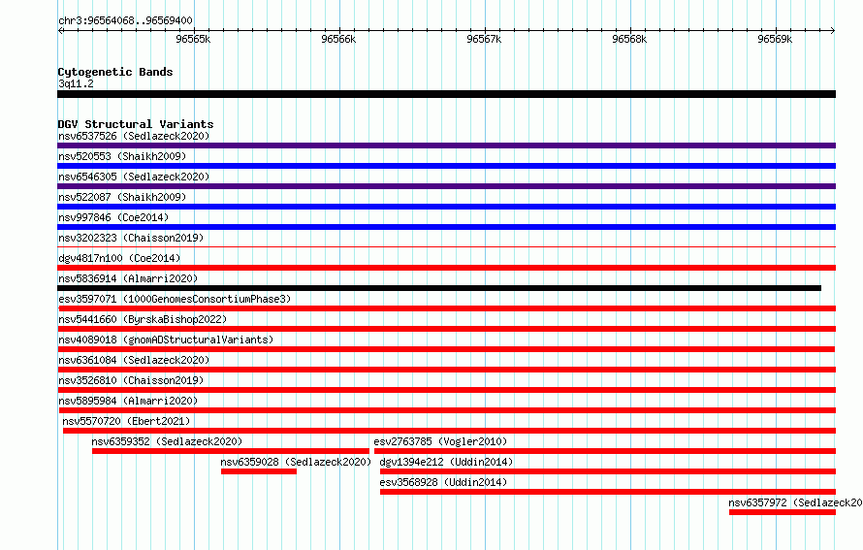Screen dimensions: 863x550
Task: Select the red bar under dgv4817n100
Action: [446, 268]
